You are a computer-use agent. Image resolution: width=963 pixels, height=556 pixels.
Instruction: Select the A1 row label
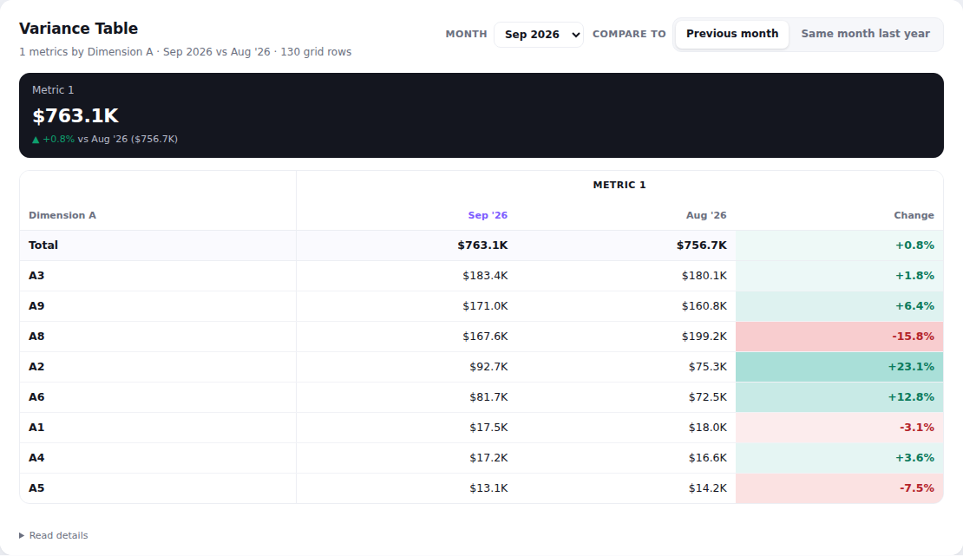36,428
